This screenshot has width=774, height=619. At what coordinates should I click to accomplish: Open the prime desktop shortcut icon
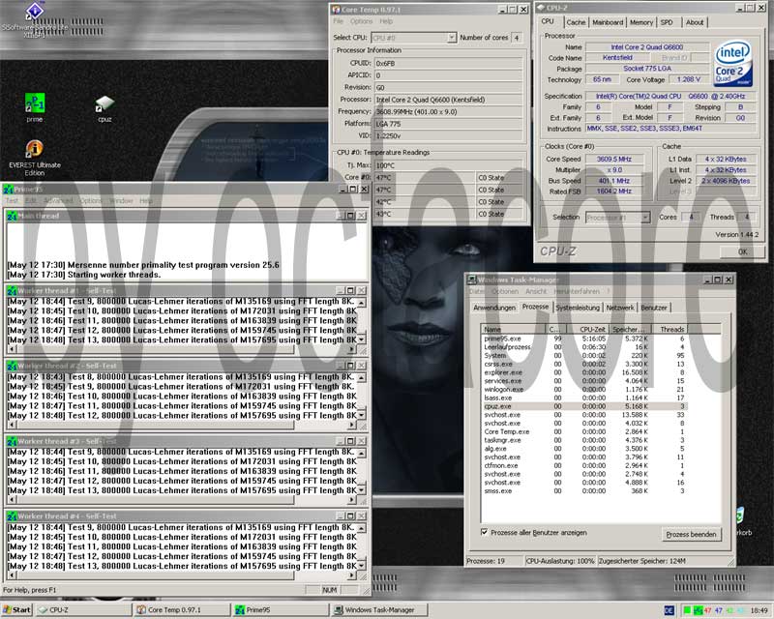(x=35, y=103)
